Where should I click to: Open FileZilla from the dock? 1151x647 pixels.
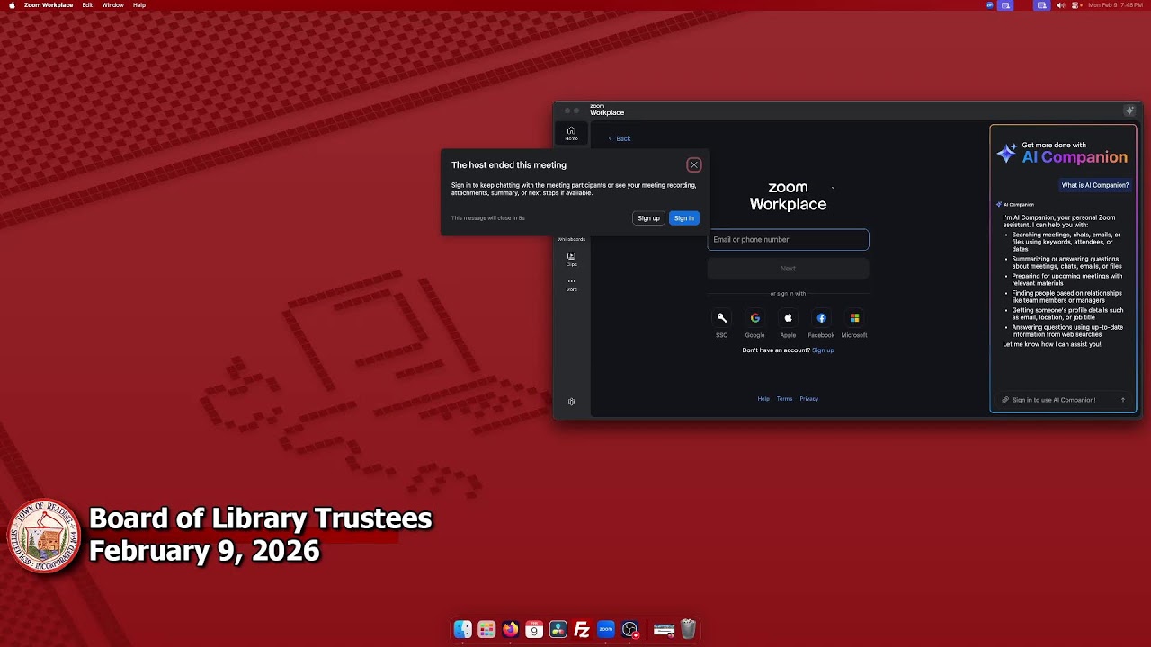(582, 630)
